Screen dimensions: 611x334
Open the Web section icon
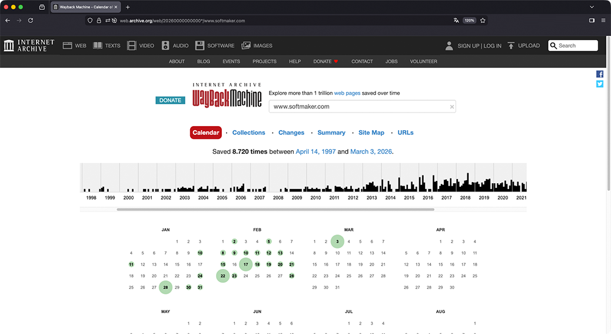click(68, 45)
